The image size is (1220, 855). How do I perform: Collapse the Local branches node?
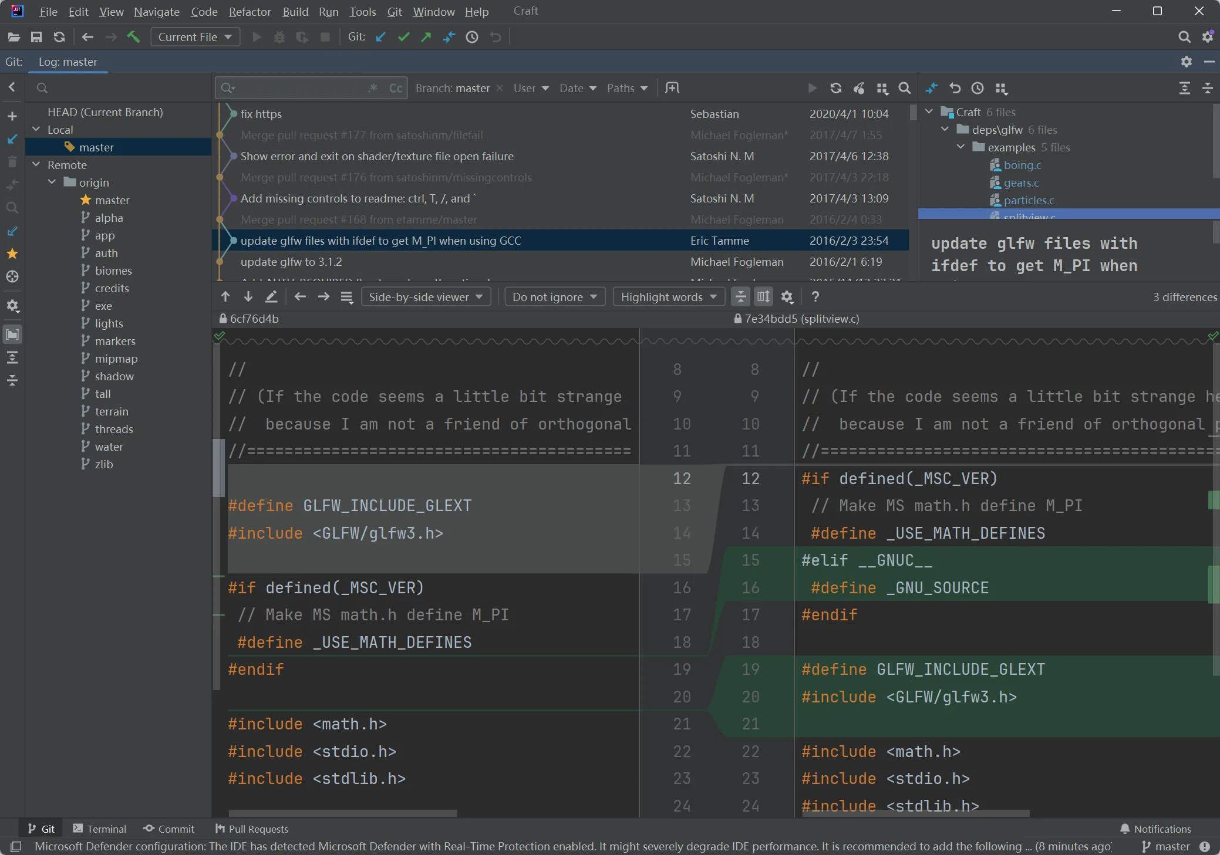(36, 129)
